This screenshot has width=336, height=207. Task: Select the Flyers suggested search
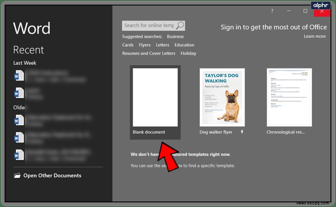tap(145, 45)
